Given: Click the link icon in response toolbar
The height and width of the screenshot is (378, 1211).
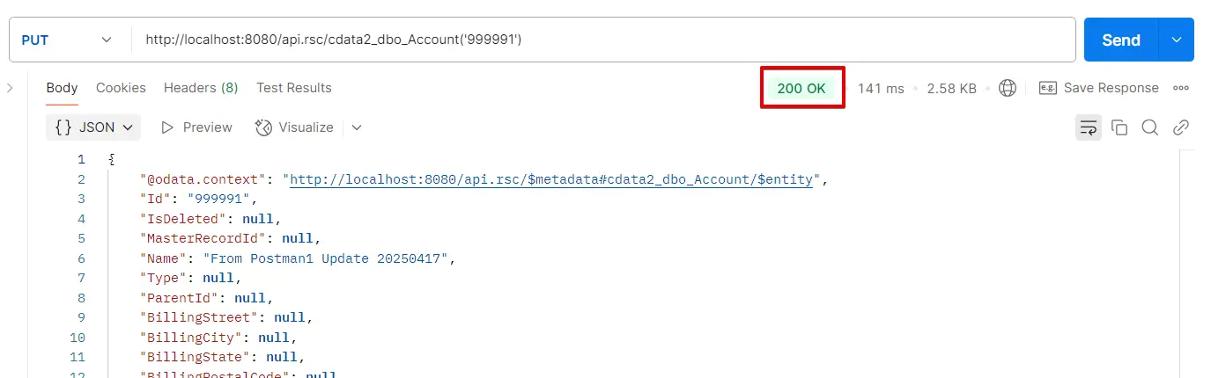Looking at the screenshot, I should tap(1181, 127).
